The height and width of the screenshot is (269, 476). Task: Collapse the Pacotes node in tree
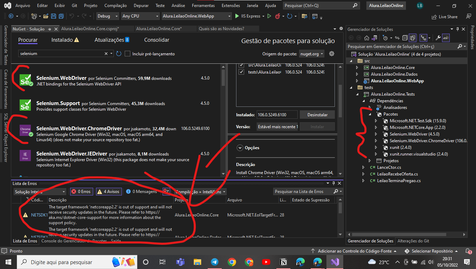point(370,114)
